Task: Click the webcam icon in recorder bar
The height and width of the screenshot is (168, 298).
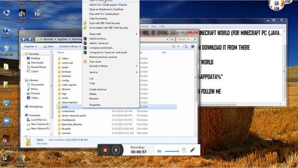Action: pyautogui.click(x=184, y=150)
